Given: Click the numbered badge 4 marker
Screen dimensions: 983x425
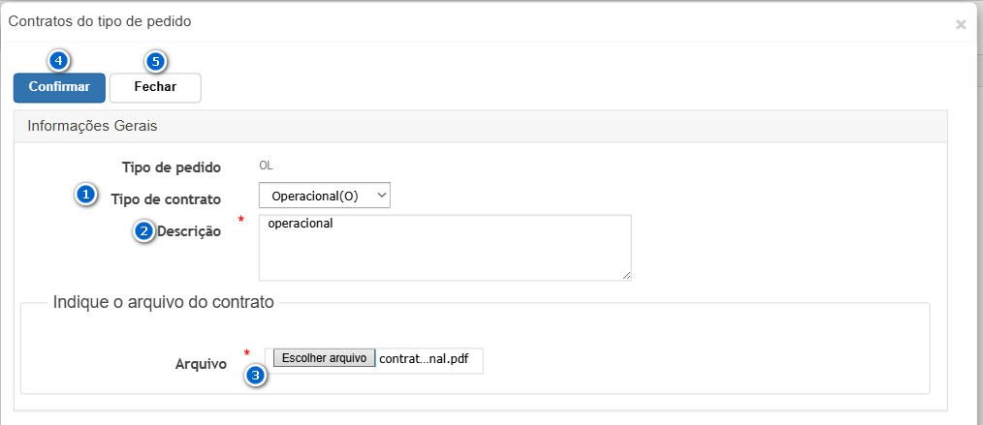Looking at the screenshot, I should point(58,60).
